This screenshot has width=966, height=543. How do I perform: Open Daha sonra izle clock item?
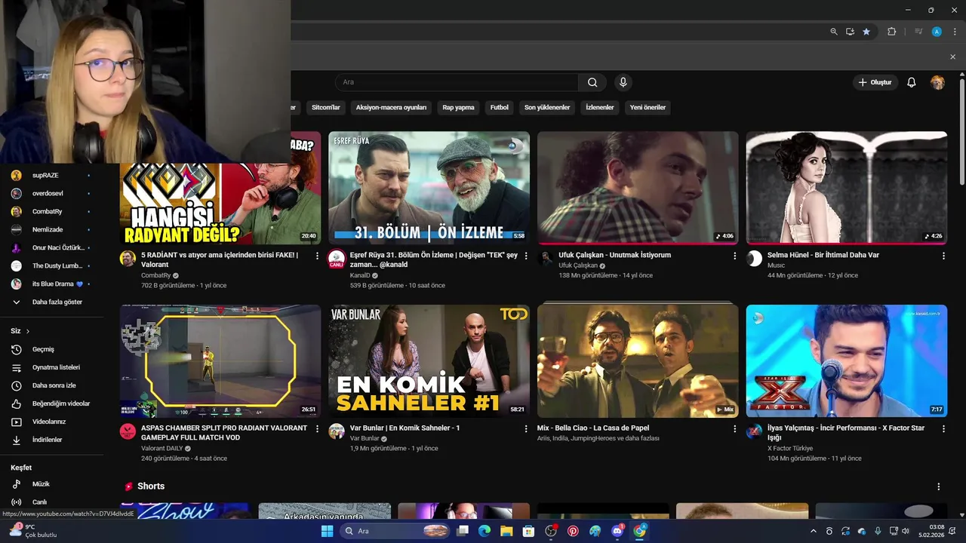(x=52, y=385)
